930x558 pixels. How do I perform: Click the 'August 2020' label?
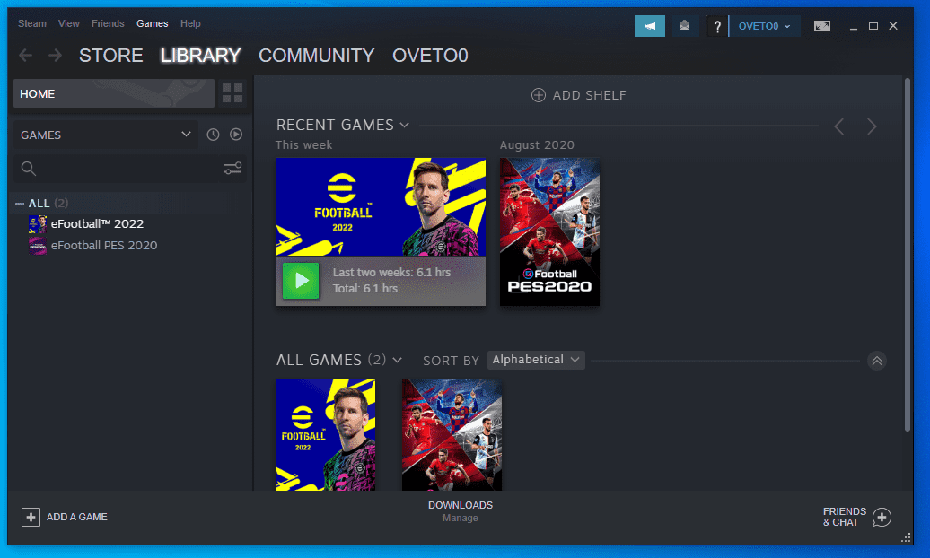tap(537, 144)
